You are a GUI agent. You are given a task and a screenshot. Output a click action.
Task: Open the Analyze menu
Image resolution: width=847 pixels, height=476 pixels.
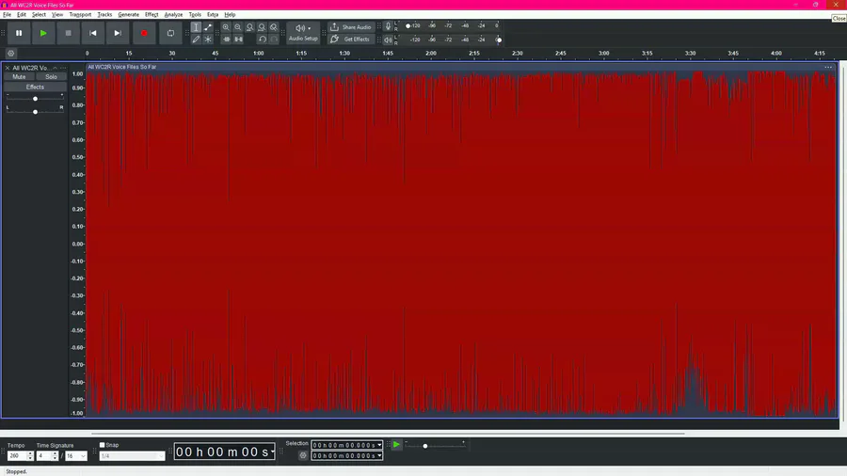point(173,14)
